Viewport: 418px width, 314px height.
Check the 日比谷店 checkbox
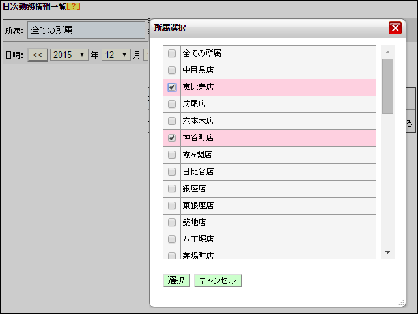click(172, 172)
